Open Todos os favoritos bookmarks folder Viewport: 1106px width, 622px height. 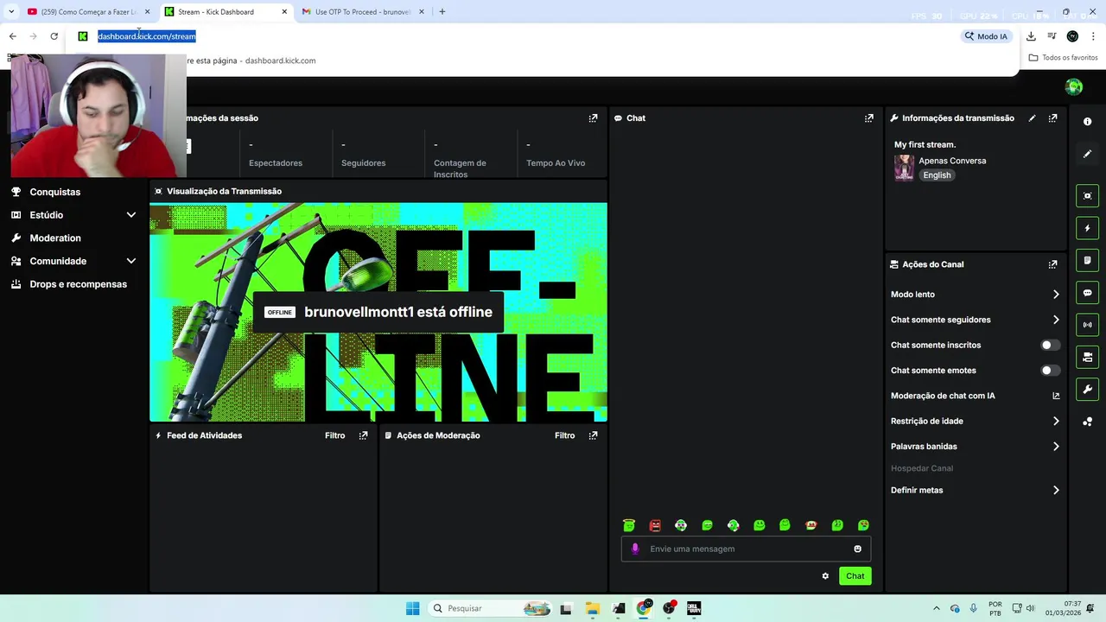point(1063,58)
